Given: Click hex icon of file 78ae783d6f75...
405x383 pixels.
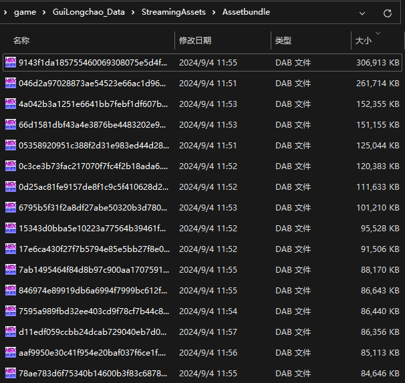Looking at the screenshot, I should (x=11, y=374).
